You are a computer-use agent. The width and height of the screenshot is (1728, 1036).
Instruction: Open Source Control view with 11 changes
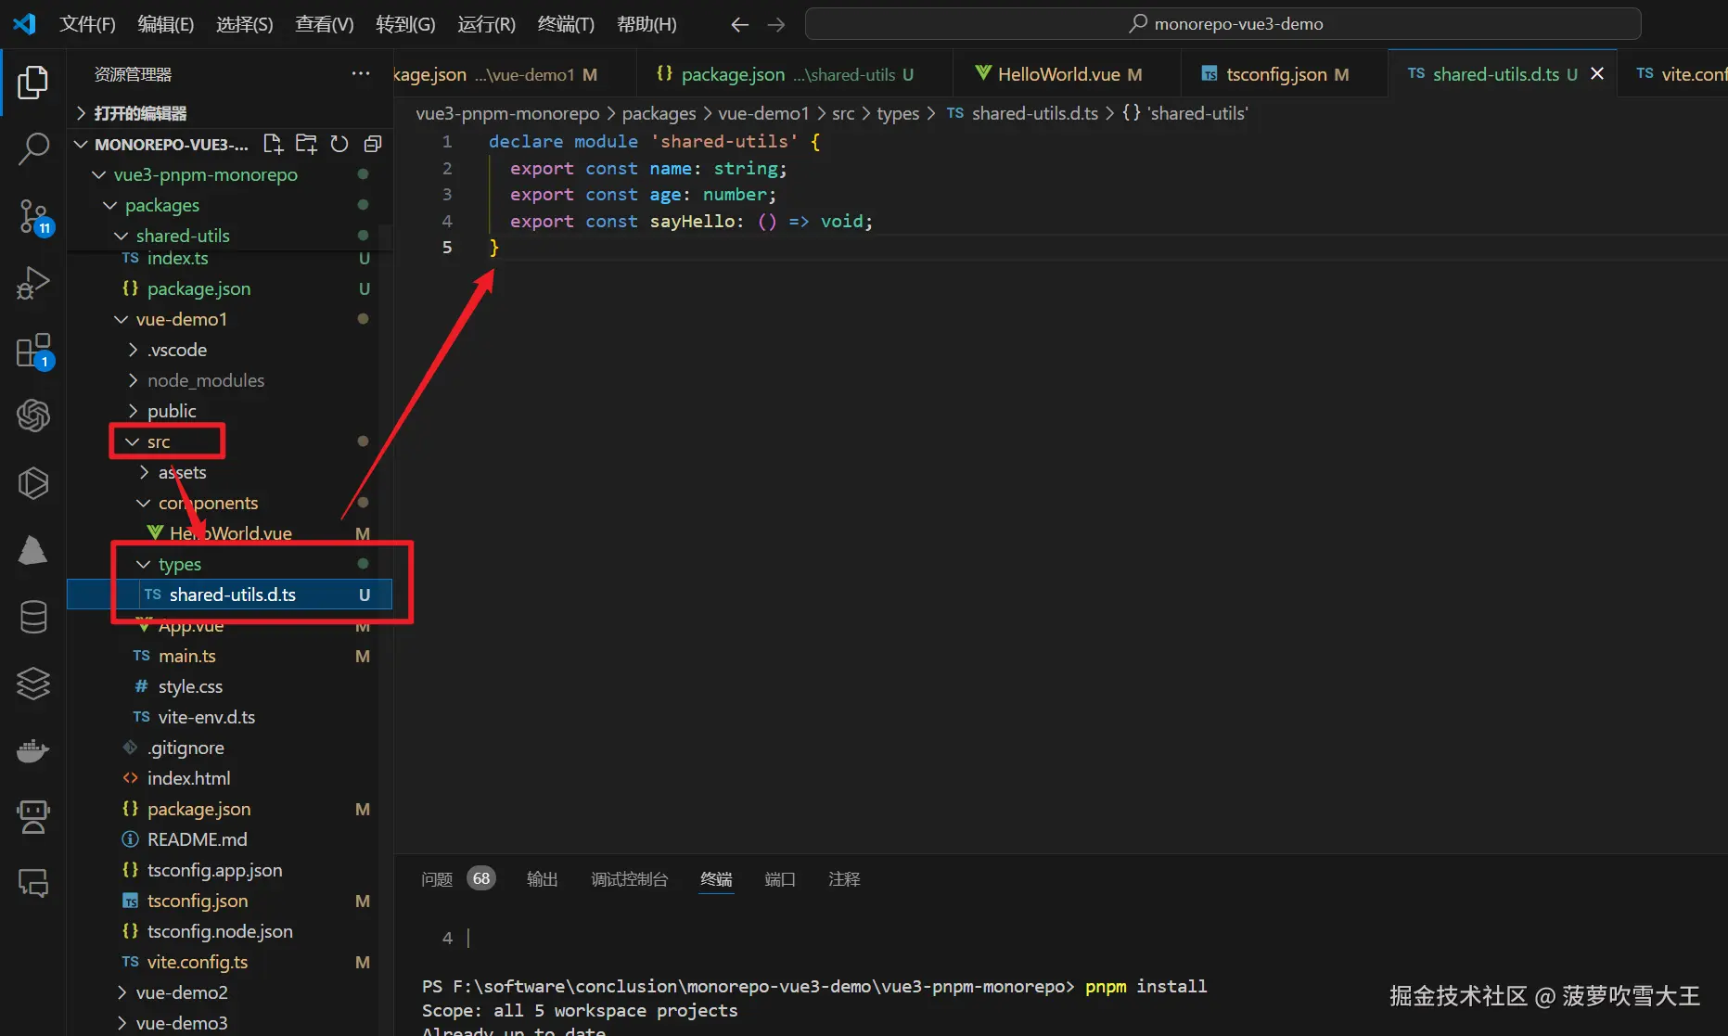click(x=34, y=216)
